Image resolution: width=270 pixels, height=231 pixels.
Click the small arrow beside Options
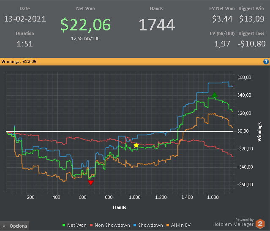tap(4, 226)
